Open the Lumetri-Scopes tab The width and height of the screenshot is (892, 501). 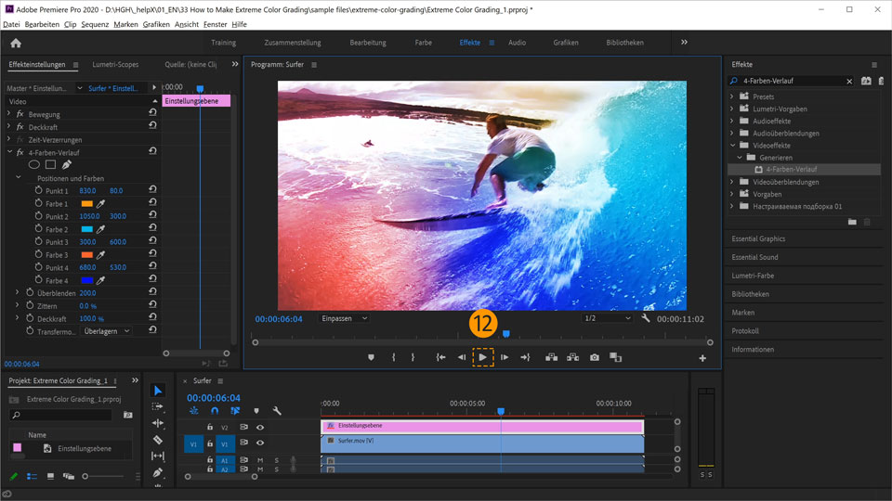point(115,64)
